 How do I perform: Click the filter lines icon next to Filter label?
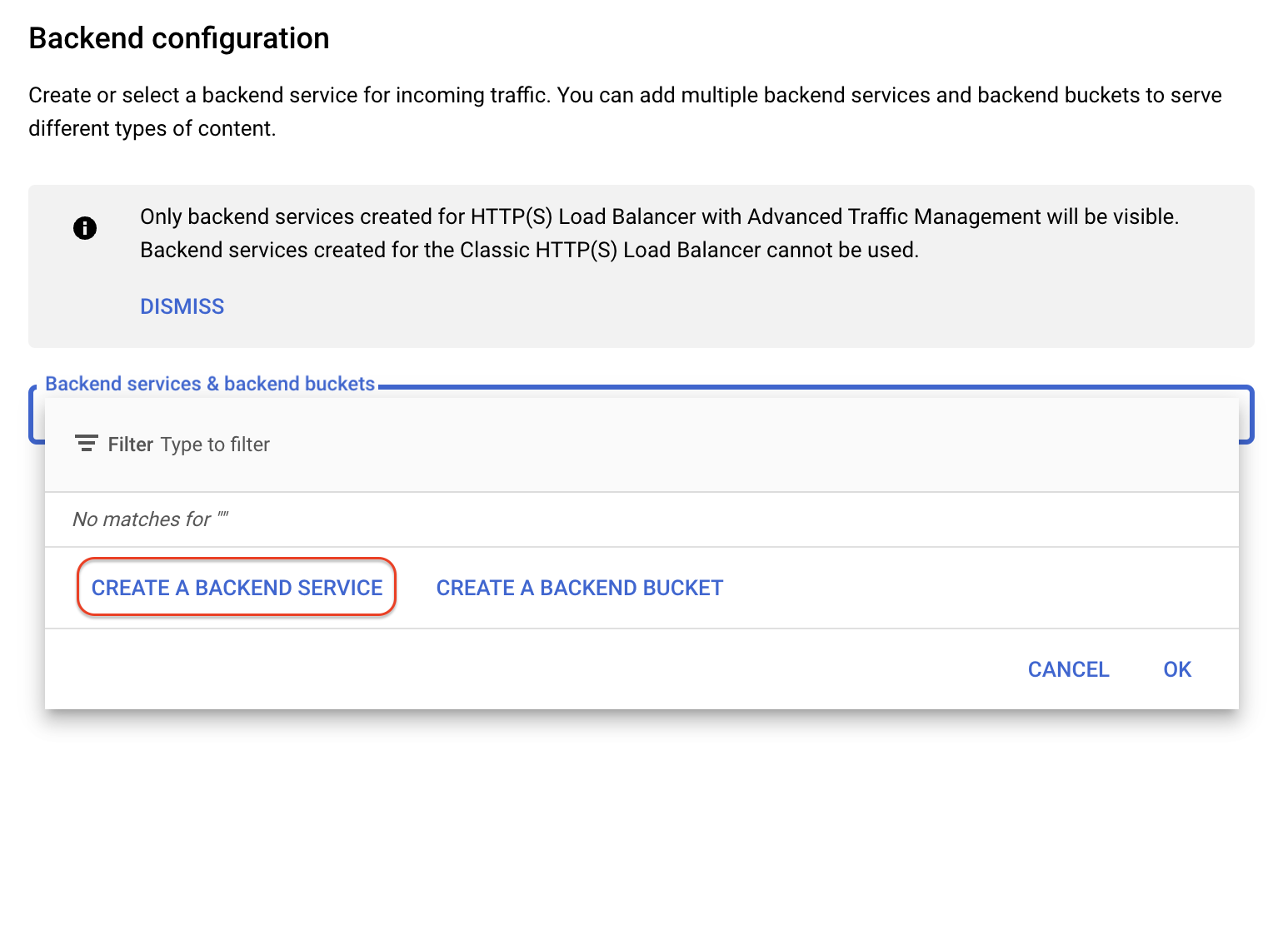(87, 444)
